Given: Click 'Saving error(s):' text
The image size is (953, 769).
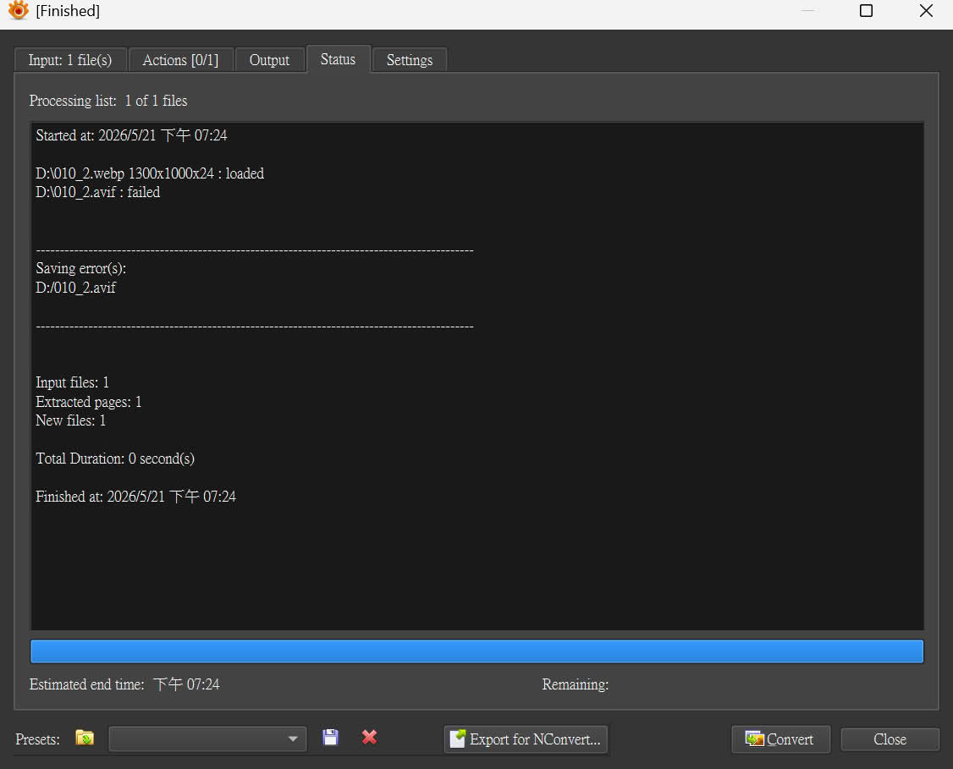Looking at the screenshot, I should point(81,268).
